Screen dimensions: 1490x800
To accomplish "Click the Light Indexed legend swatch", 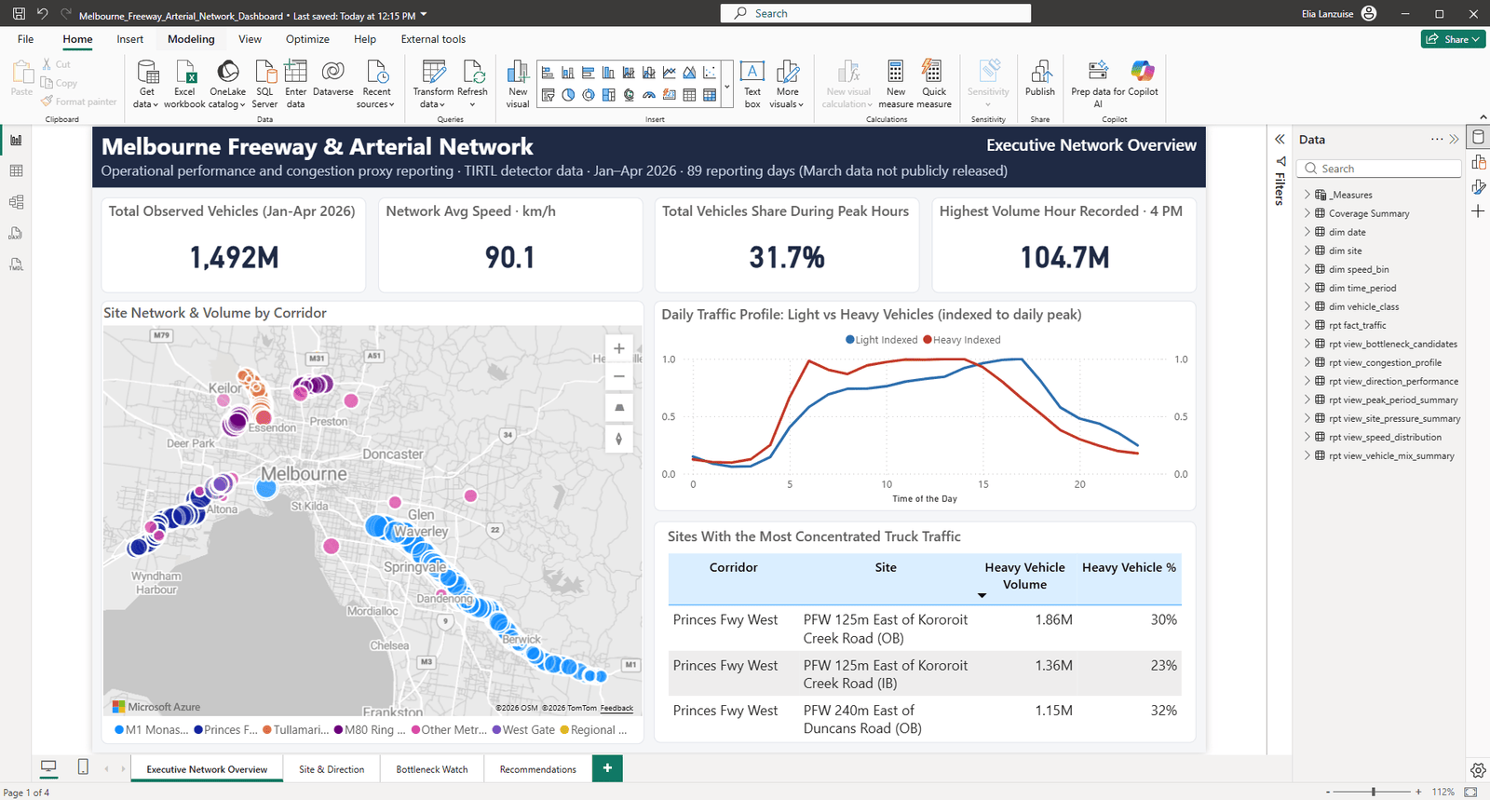I will click(849, 340).
